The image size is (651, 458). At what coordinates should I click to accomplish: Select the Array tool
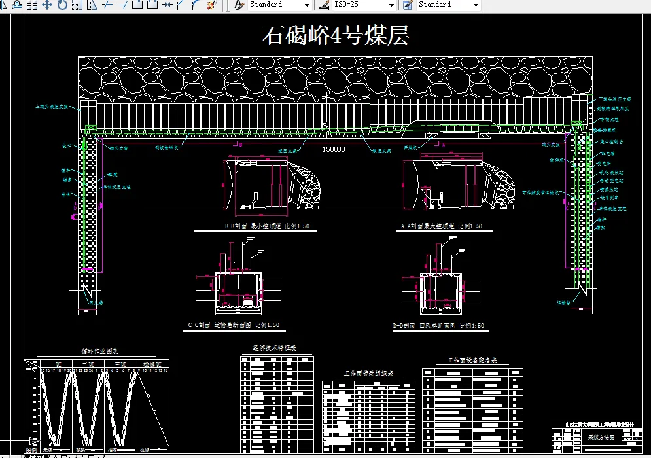(29, 5)
